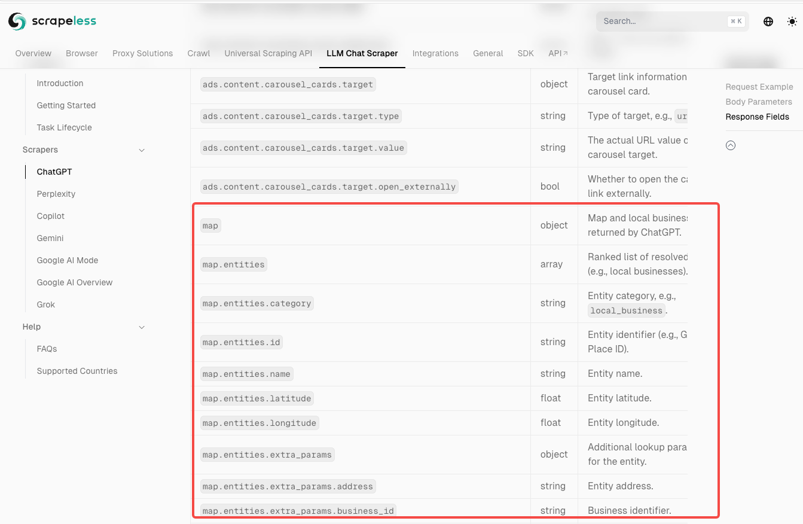Open the Google AI Overview page

tap(75, 282)
